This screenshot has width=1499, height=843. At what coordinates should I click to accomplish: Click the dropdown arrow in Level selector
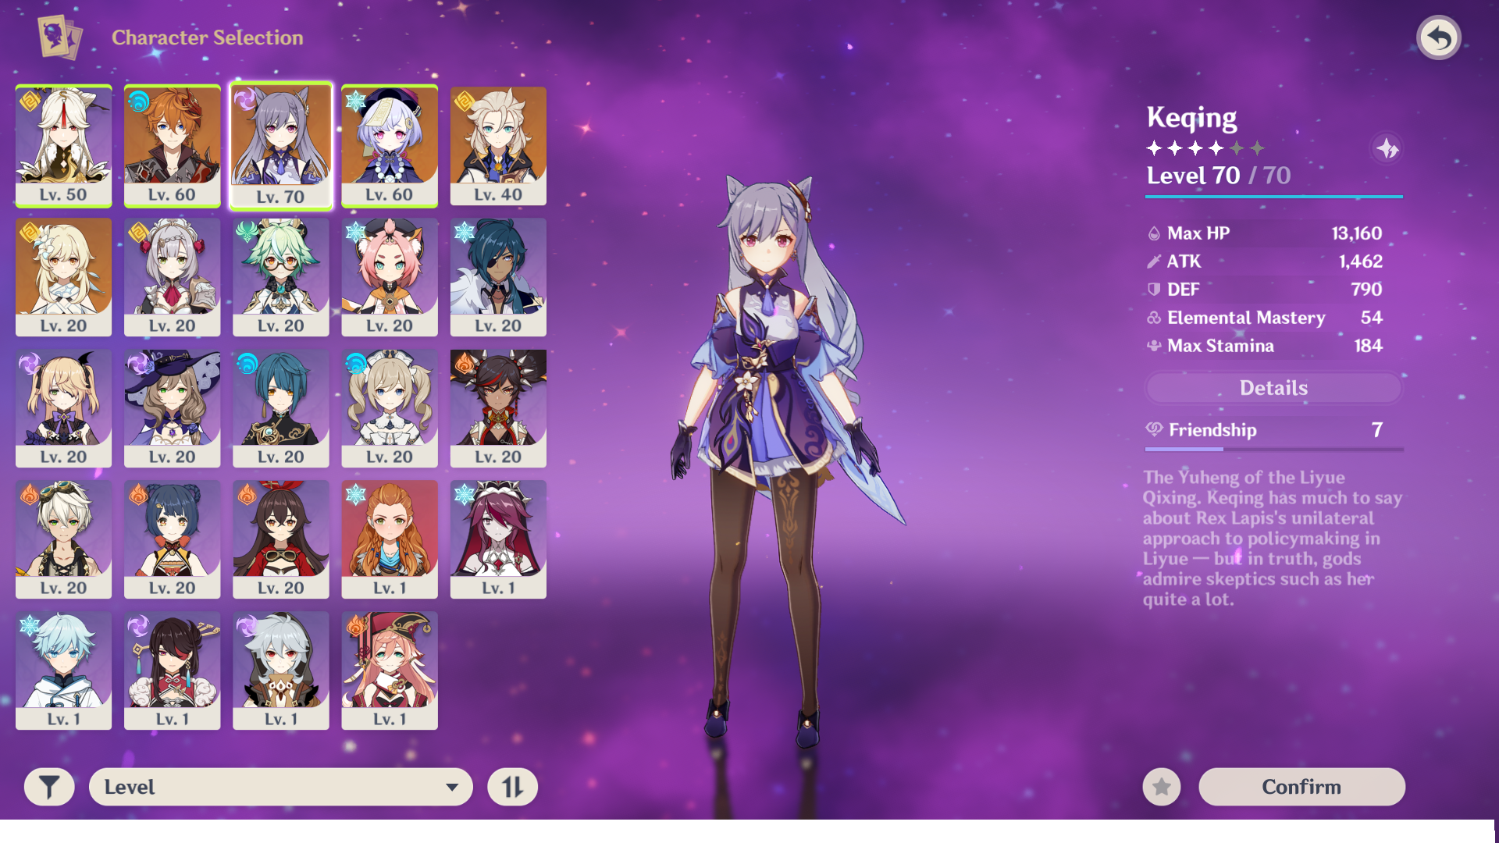tap(451, 787)
